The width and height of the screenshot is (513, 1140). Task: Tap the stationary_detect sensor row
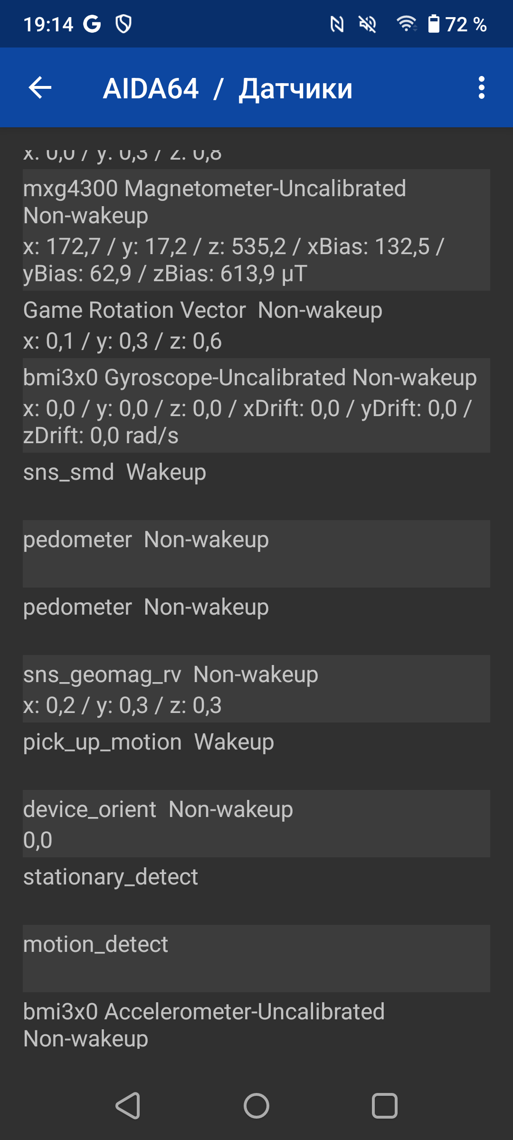tap(256, 890)
